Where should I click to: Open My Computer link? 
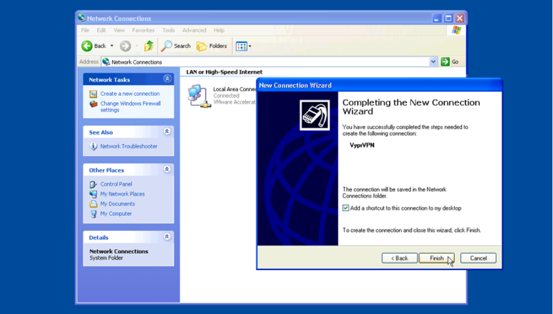[x=116, y=214]
